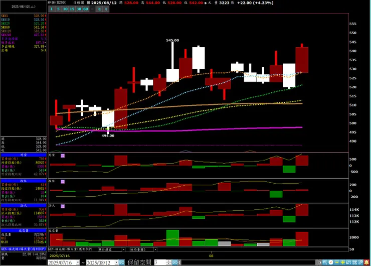Click the tall green volume bar

point(172,238)
